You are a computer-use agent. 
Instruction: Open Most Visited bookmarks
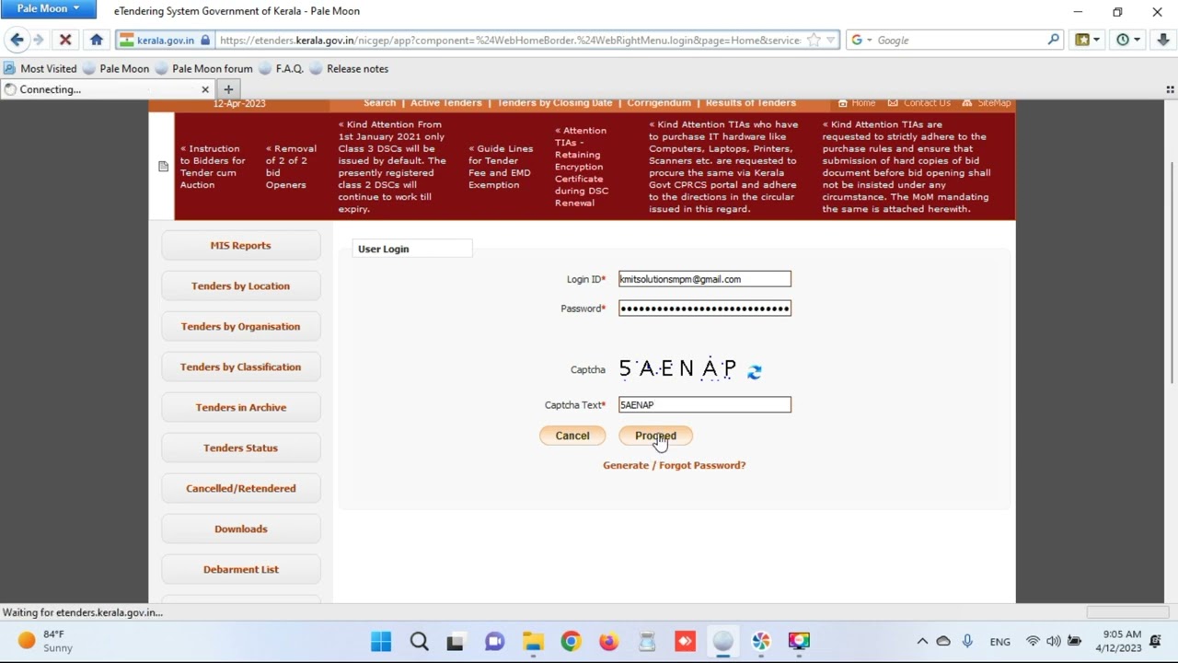pyautogui.click(x=40, y=68)
